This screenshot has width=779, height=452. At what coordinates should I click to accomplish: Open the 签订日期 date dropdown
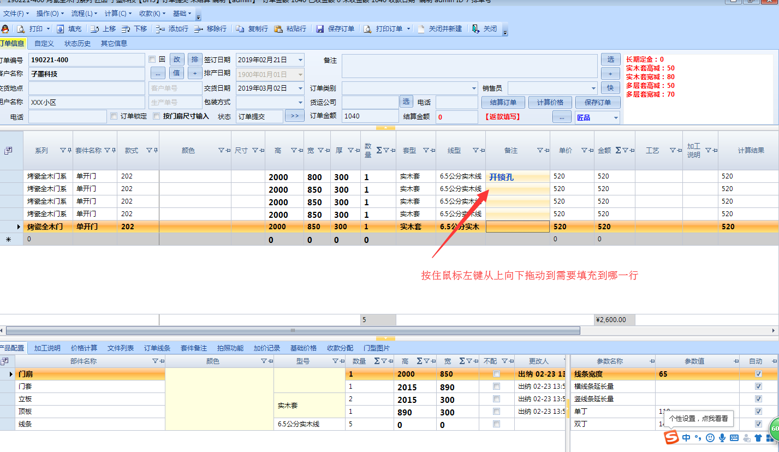300,60
